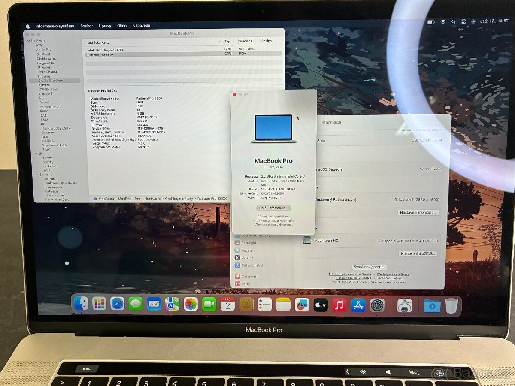This screenshot has width=515, height=386.
Task: Select Firewall under the Síť section
Action: [x=48, y=158]
